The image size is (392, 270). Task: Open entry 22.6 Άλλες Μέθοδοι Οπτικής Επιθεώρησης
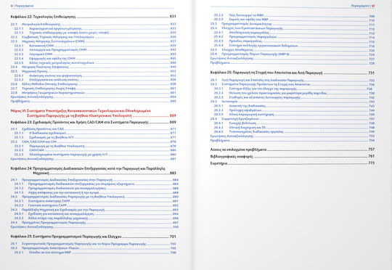(x=93, y=84)
